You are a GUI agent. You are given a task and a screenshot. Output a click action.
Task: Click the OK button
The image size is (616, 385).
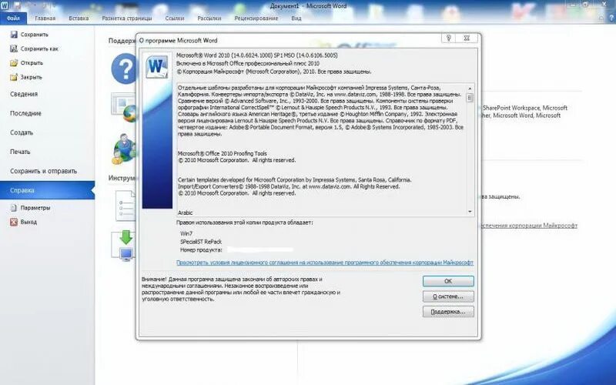(x=448, y=281)
